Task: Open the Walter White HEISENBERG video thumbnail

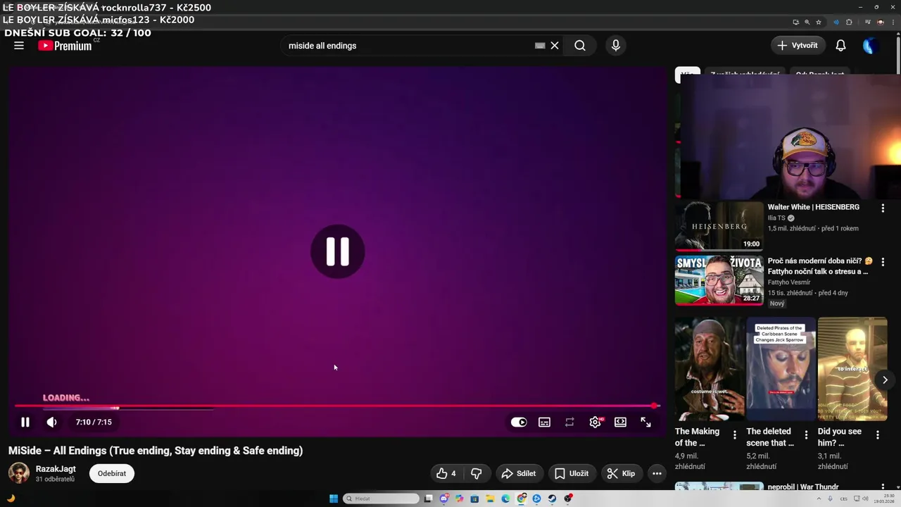Action: [x=719, y=226]
